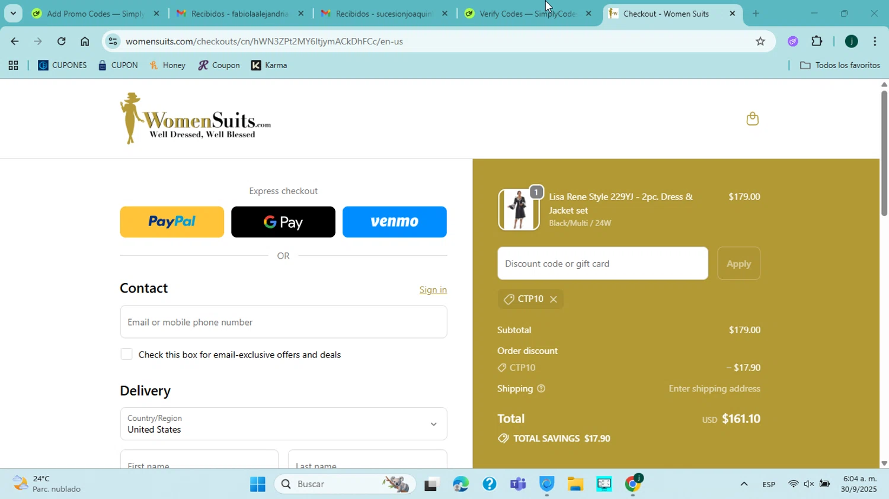Image resolution: width=889 pixels, height=499 pixels.
Task: Open the Chrome profile avatar
Action: 852,41
